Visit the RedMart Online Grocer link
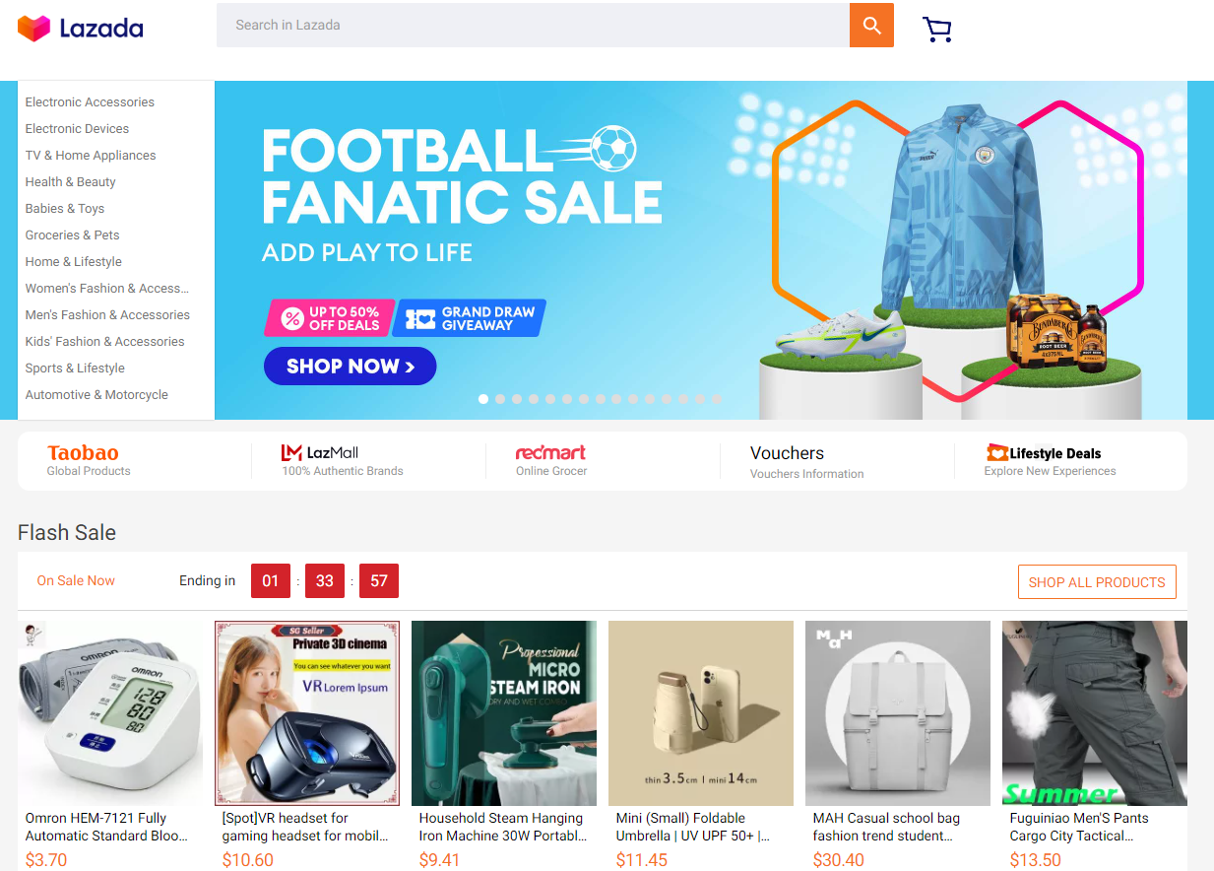The width and height of the screenshot is (1214, 871). pos(551,460)
